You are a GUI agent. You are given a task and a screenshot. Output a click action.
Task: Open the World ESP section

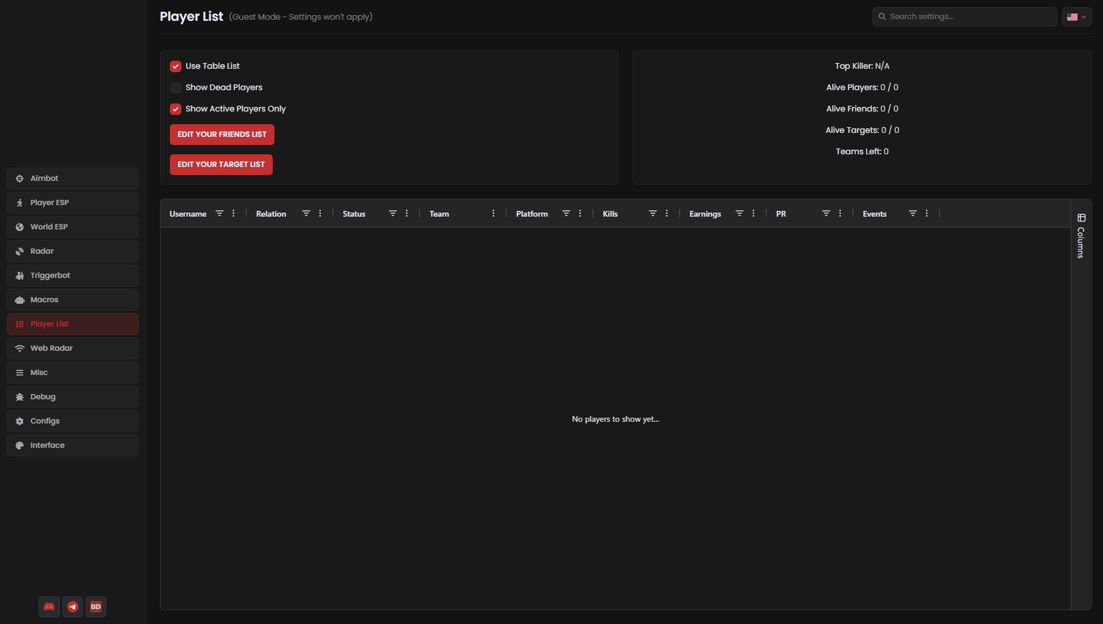pos(73,227)
